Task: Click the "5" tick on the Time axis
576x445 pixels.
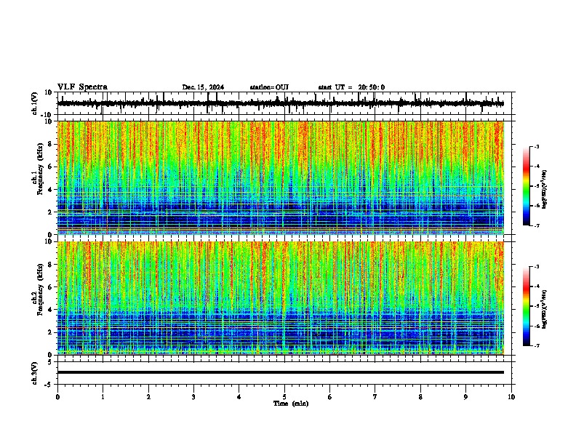Action: (x=284, y=397)
